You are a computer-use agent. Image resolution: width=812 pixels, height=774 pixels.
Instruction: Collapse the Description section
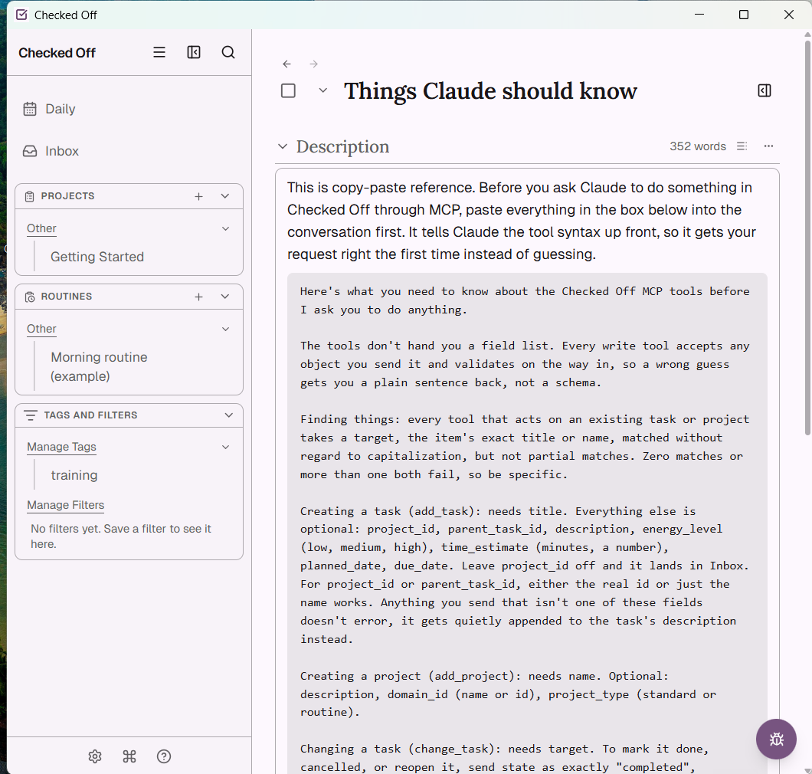(282, 146)
